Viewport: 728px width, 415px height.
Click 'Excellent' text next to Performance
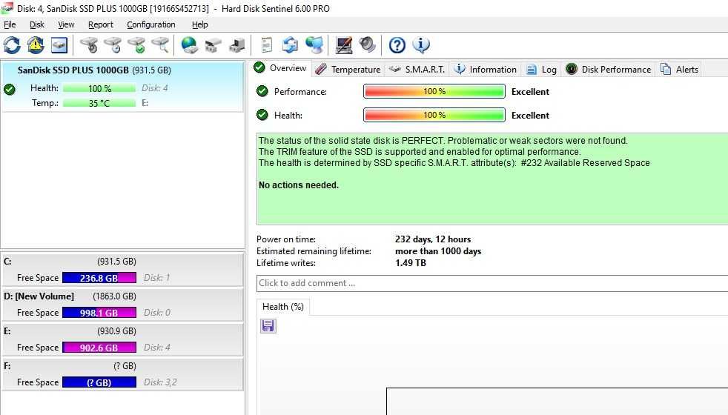[x=530, y=91]
